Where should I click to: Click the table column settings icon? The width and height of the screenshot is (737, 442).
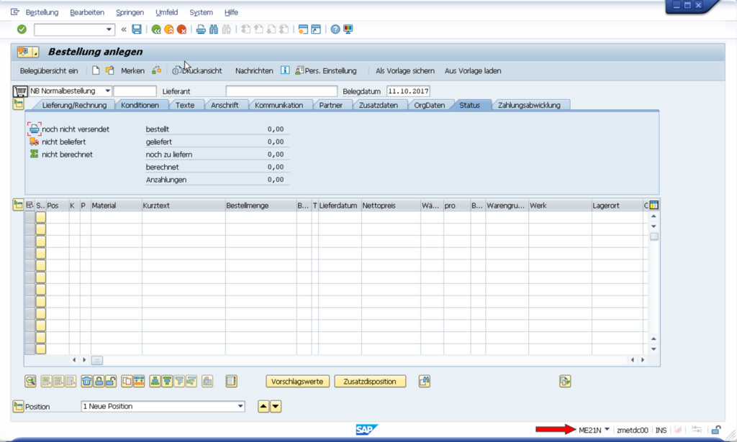tap(654, 206)
